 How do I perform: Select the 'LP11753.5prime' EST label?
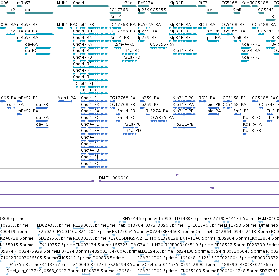(x=240, y=225)
